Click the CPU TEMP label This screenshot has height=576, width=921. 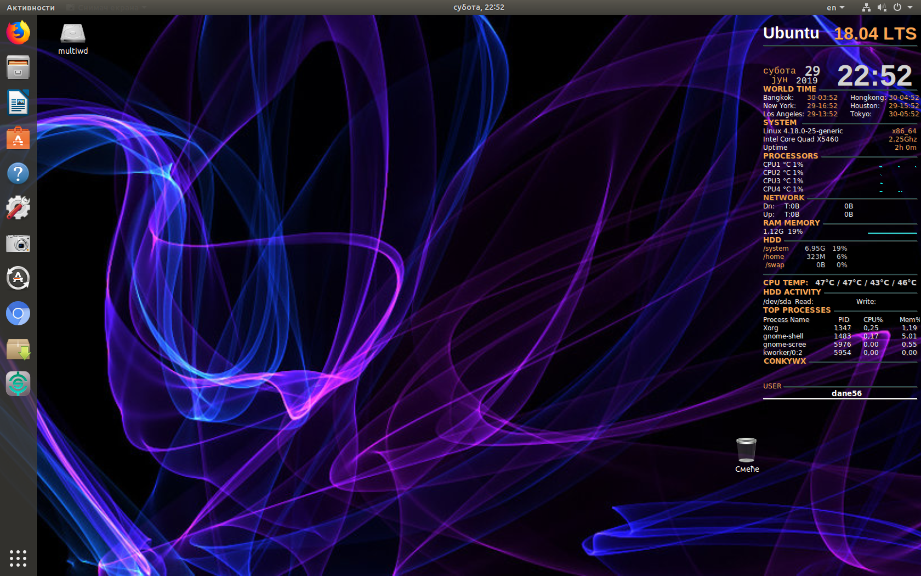click(x=786, y=283)
